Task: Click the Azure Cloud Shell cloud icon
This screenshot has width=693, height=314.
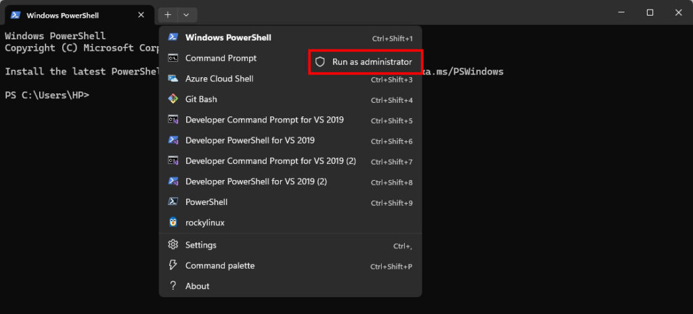Action: click(173, 78)
